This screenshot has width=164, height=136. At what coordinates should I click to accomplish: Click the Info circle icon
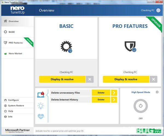tap(5, 117)
